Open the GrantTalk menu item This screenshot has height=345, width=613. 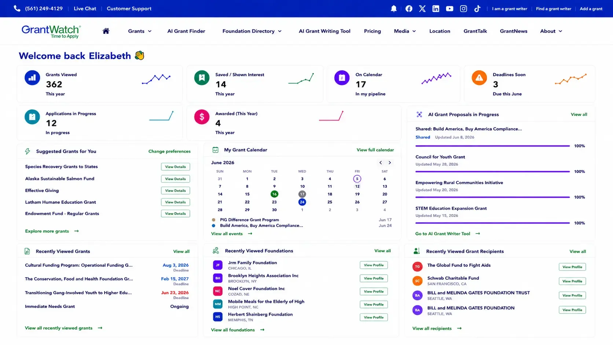(x=475, y=31)
